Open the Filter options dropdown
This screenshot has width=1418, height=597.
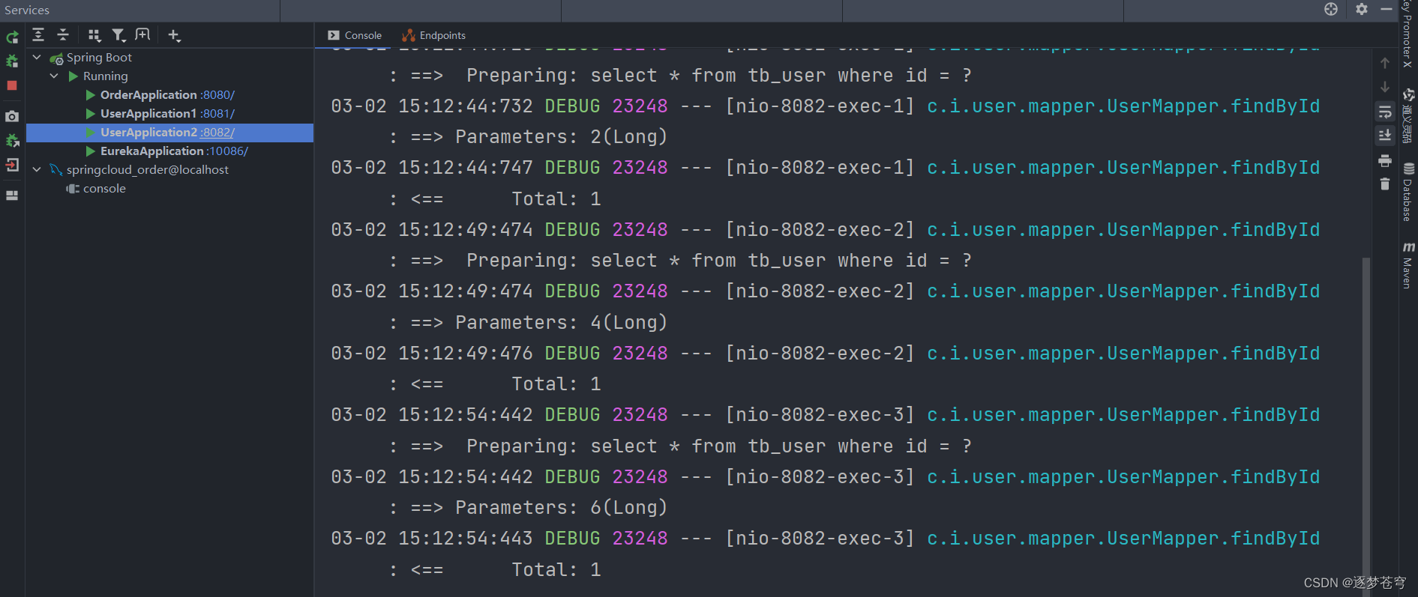click(118, 35)
